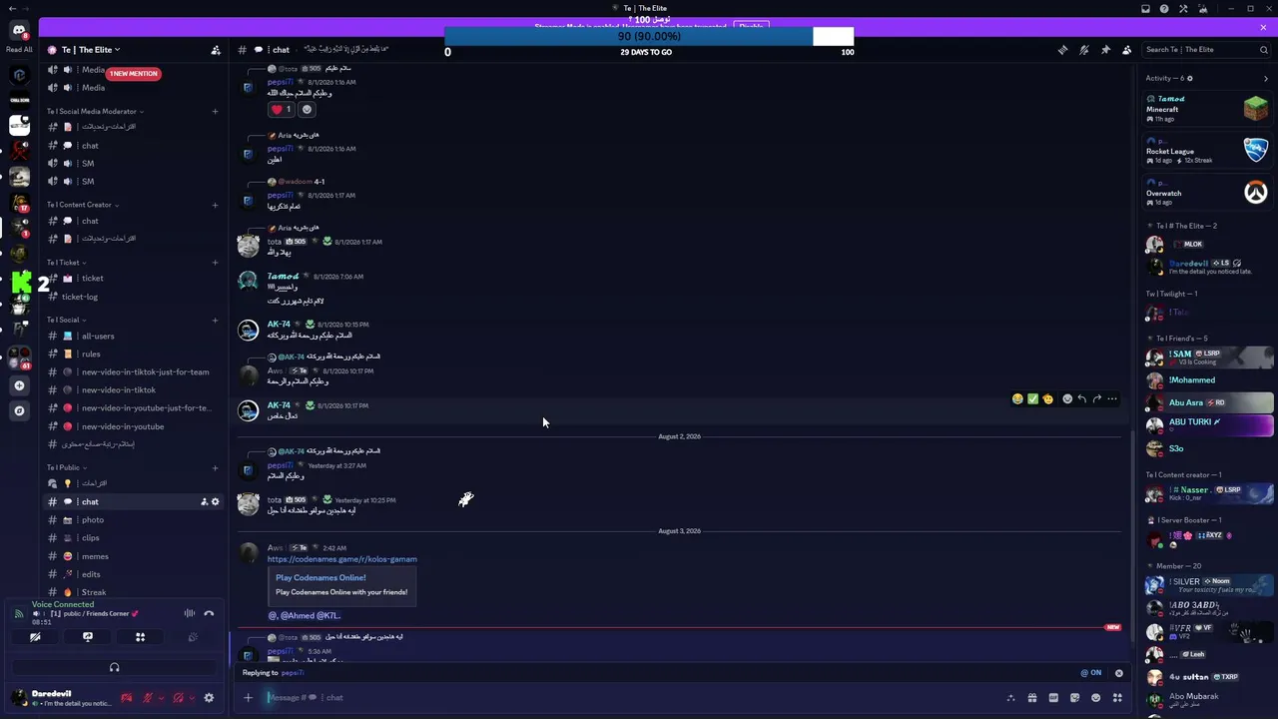
Task: Collapse the Te | Ticket category
Action: pyautogui.click(x=66, y=263)
